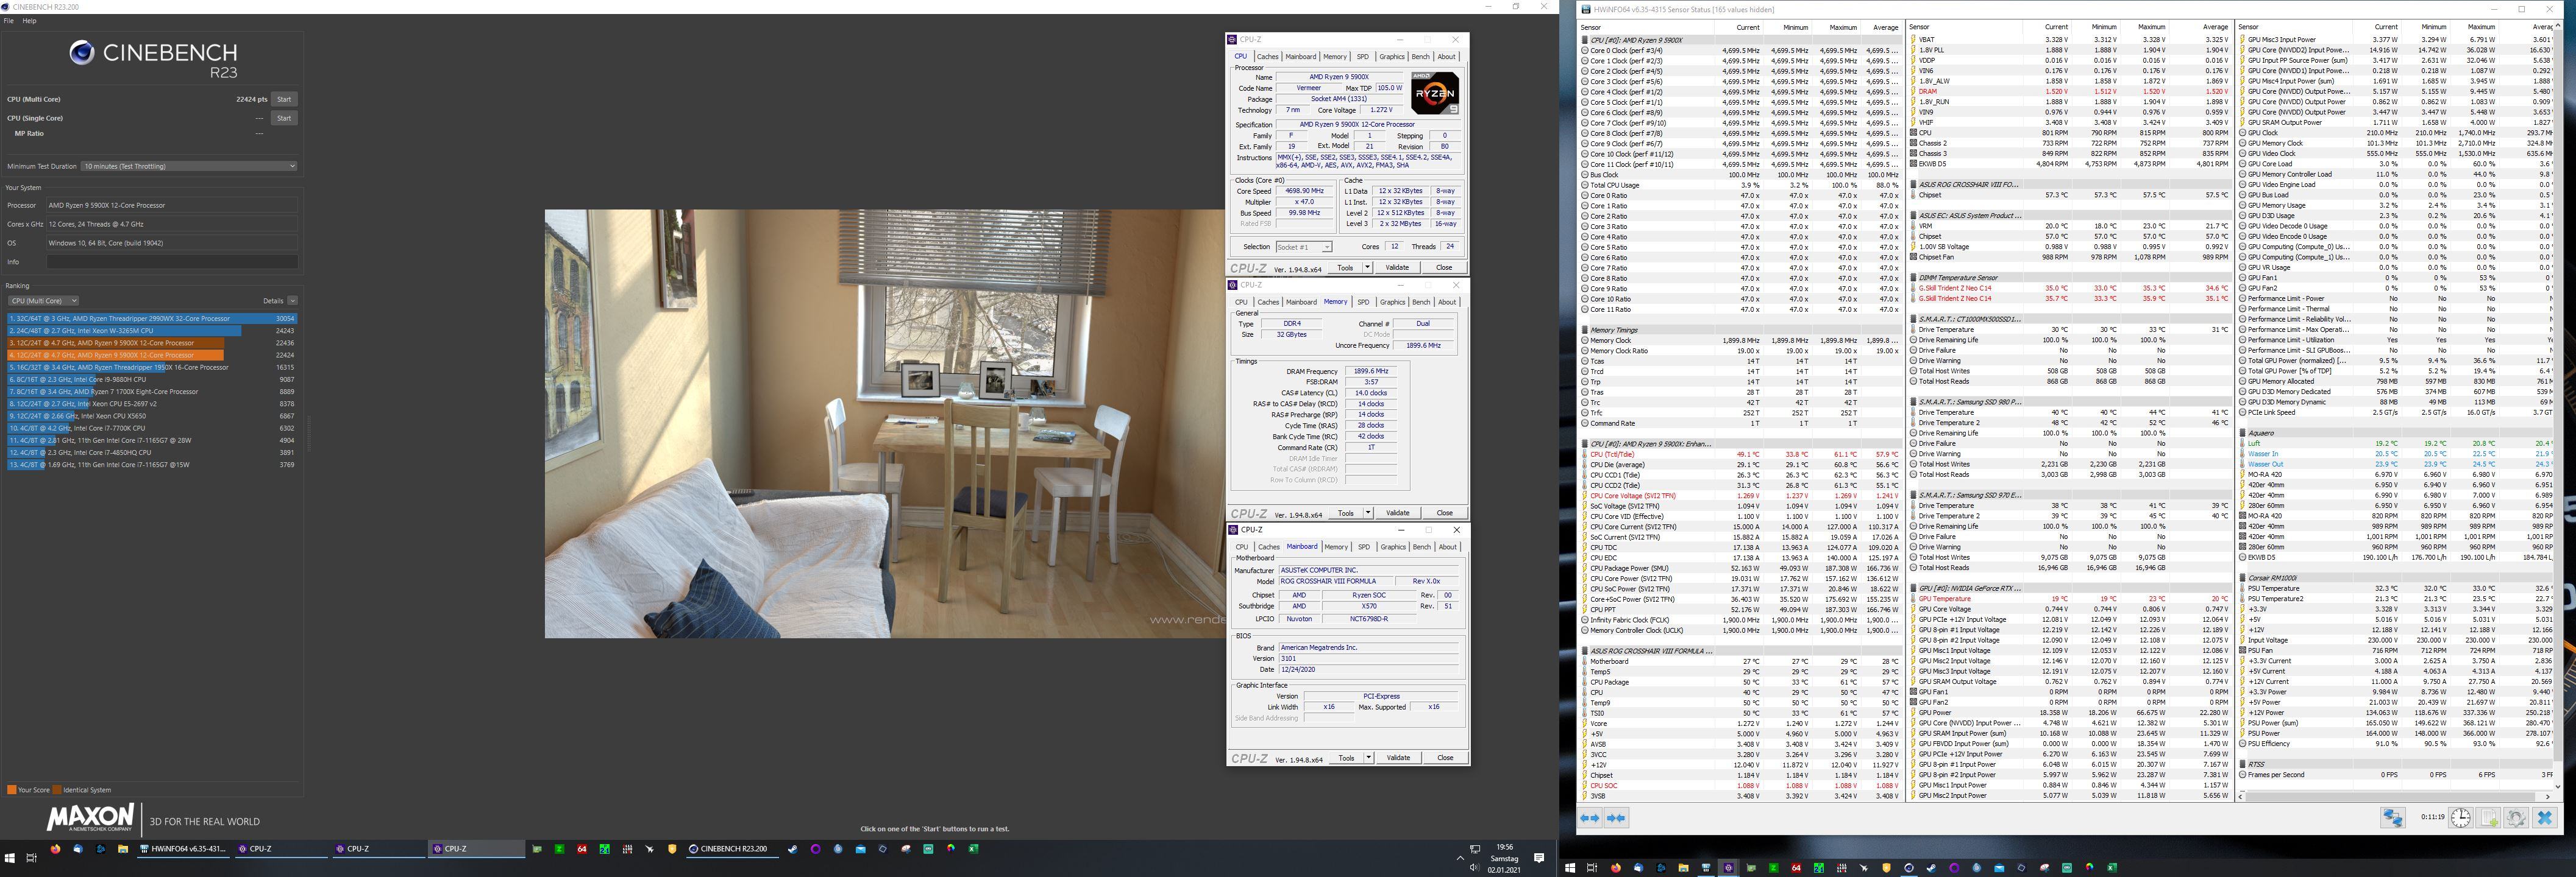The height and width of the screenshot is (877, 2576).
Task: Click Validate in top CPU-Z window
Action: click(1397, 268)
